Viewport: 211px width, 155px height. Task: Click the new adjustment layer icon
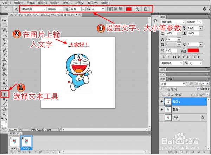click(x=187, y=152)
